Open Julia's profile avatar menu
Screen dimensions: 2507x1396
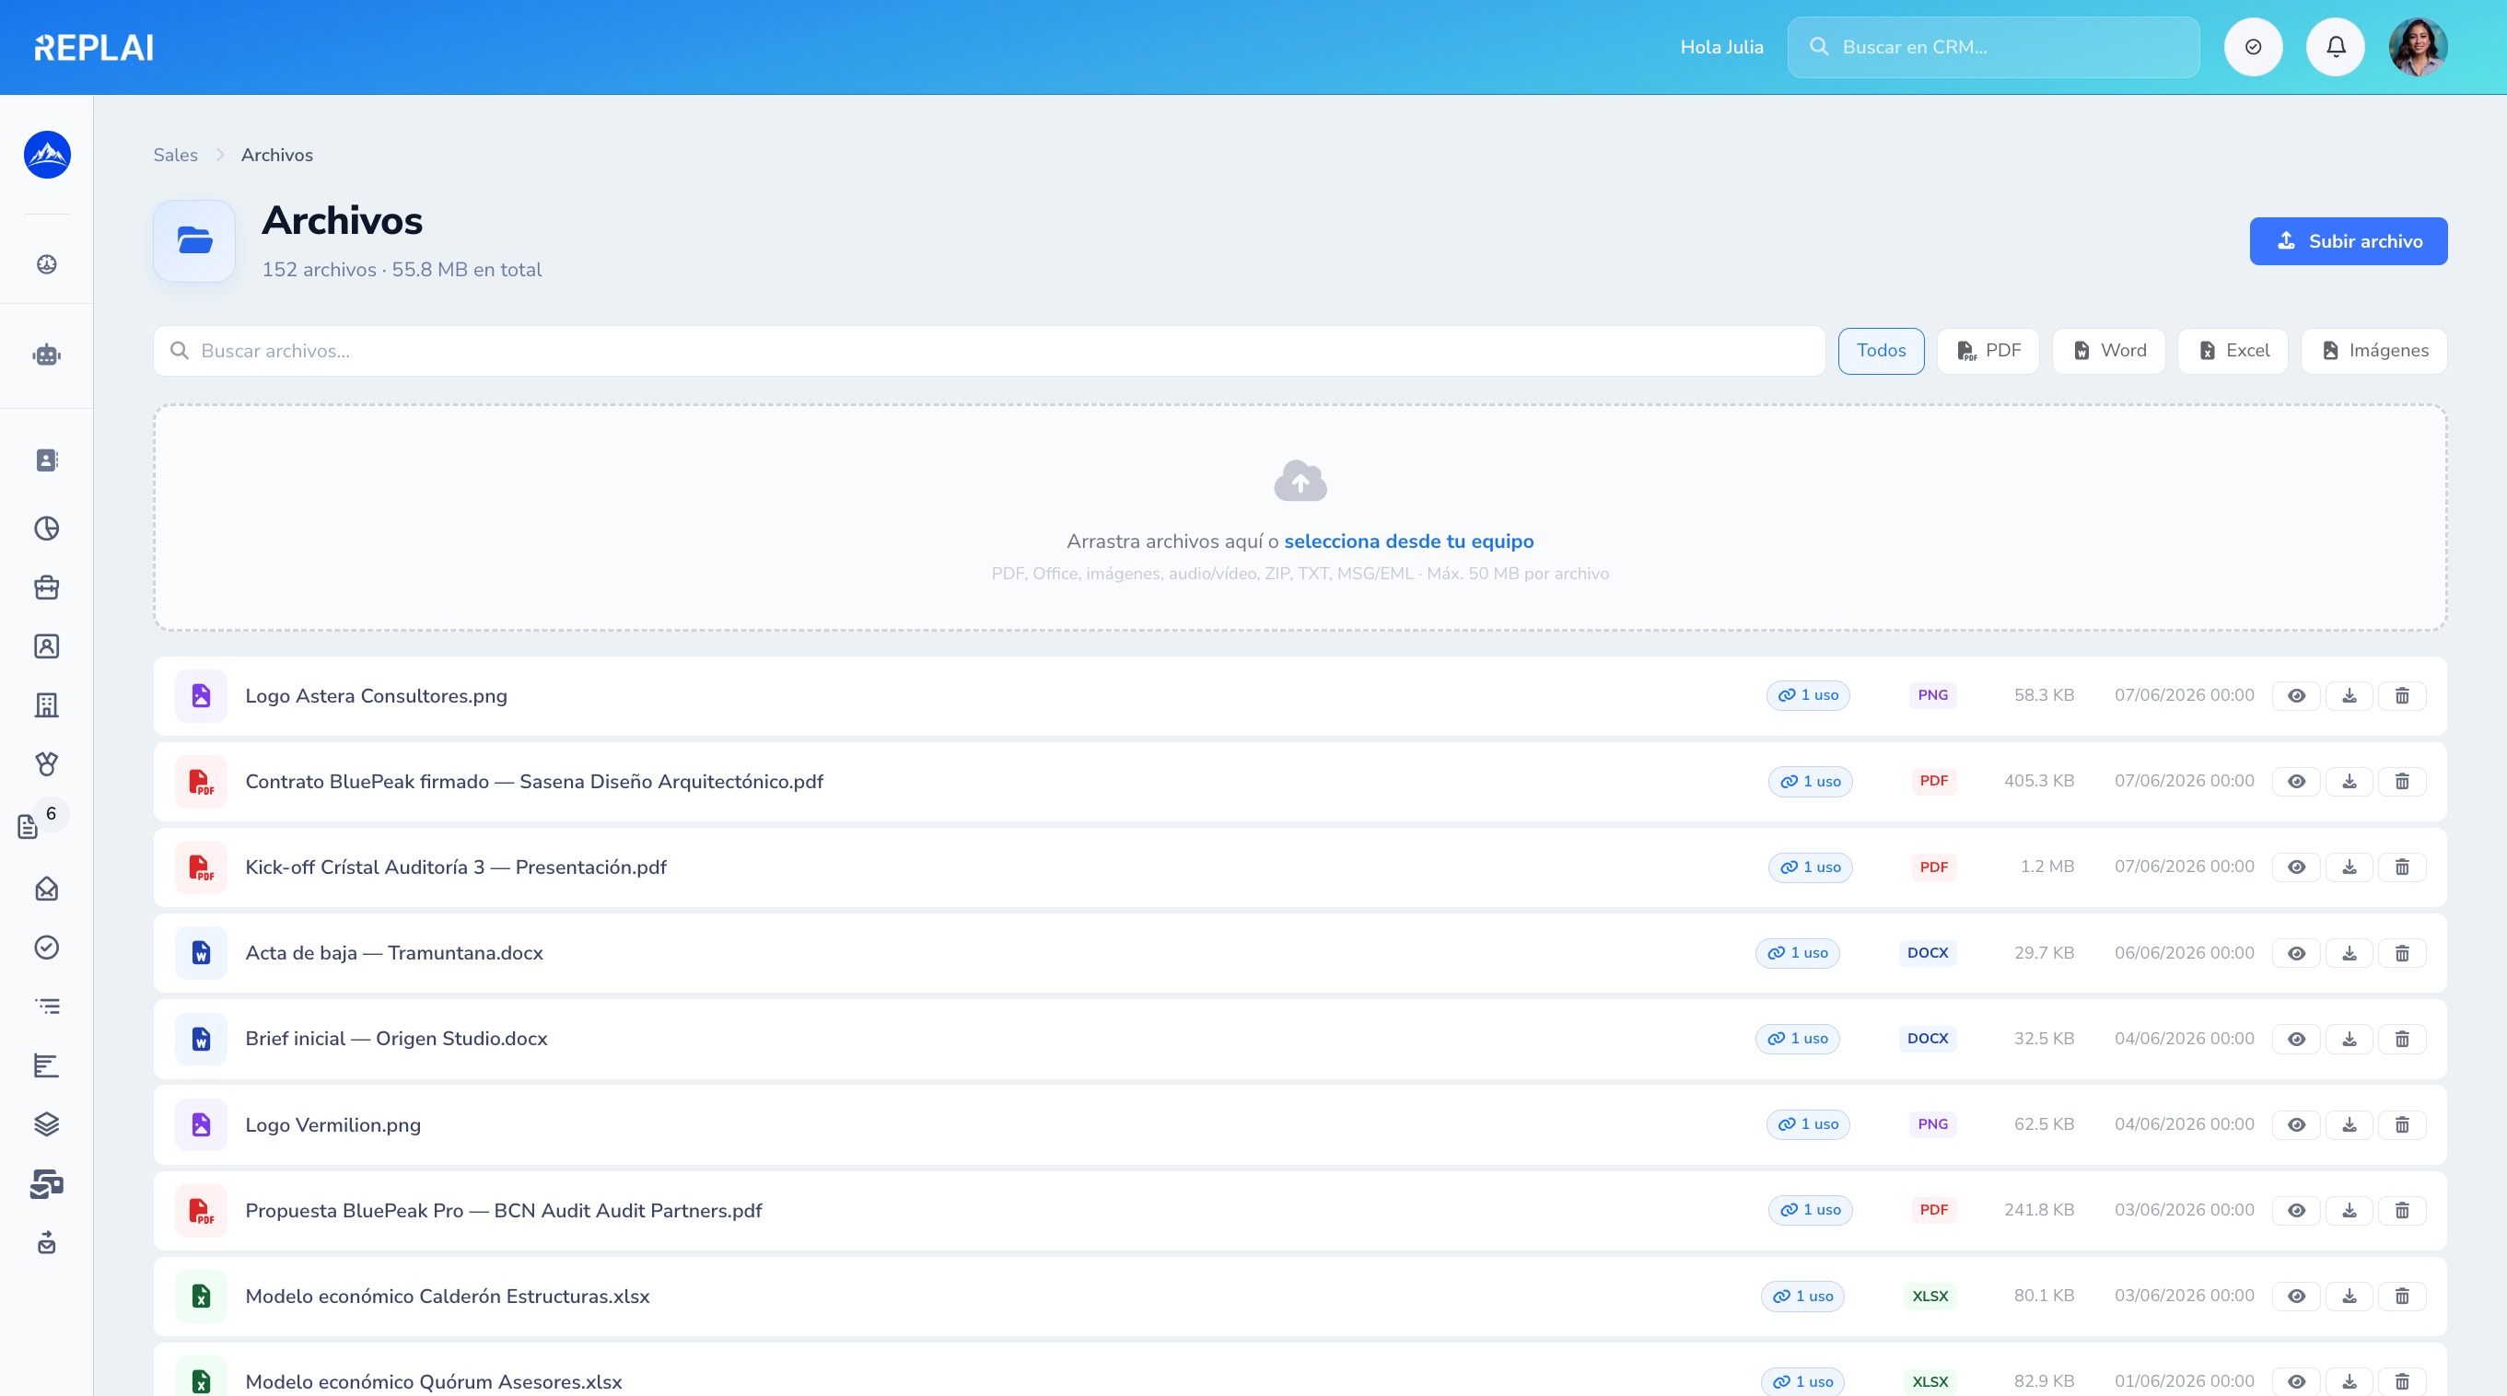pos(2418,47)
